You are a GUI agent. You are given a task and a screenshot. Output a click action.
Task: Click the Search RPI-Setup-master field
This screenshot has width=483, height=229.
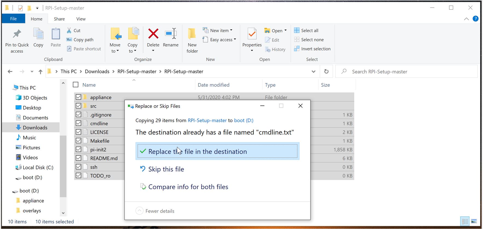tap(407, 72)
